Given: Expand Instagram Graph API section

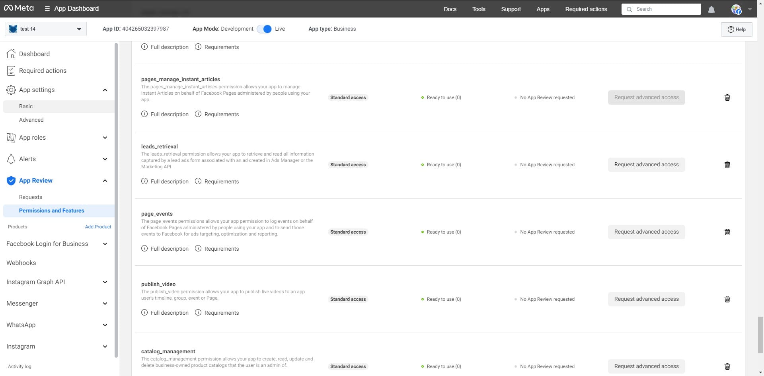Looking at the screenshot, I should coord(105,282).
